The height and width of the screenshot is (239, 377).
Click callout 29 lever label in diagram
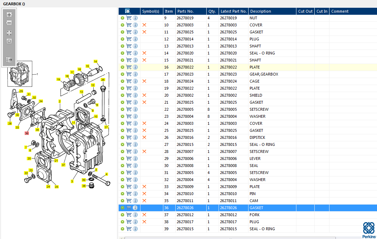(x=21, y=91)
